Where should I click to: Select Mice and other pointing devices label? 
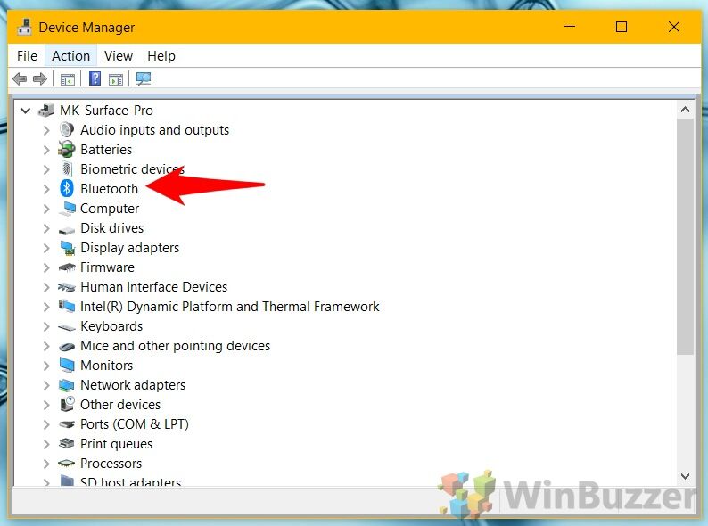click(175, 346)
